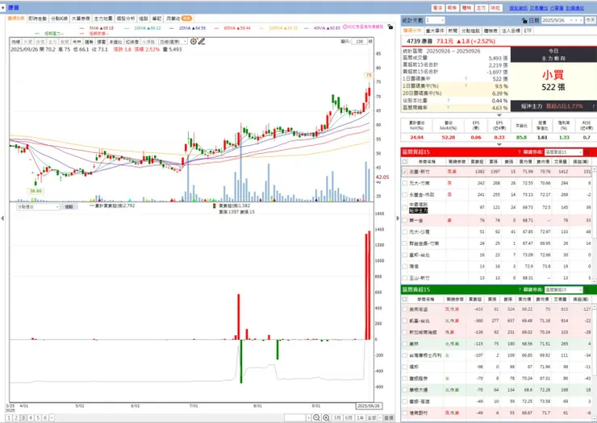Open 主力地圖 tab

(103, 19)
